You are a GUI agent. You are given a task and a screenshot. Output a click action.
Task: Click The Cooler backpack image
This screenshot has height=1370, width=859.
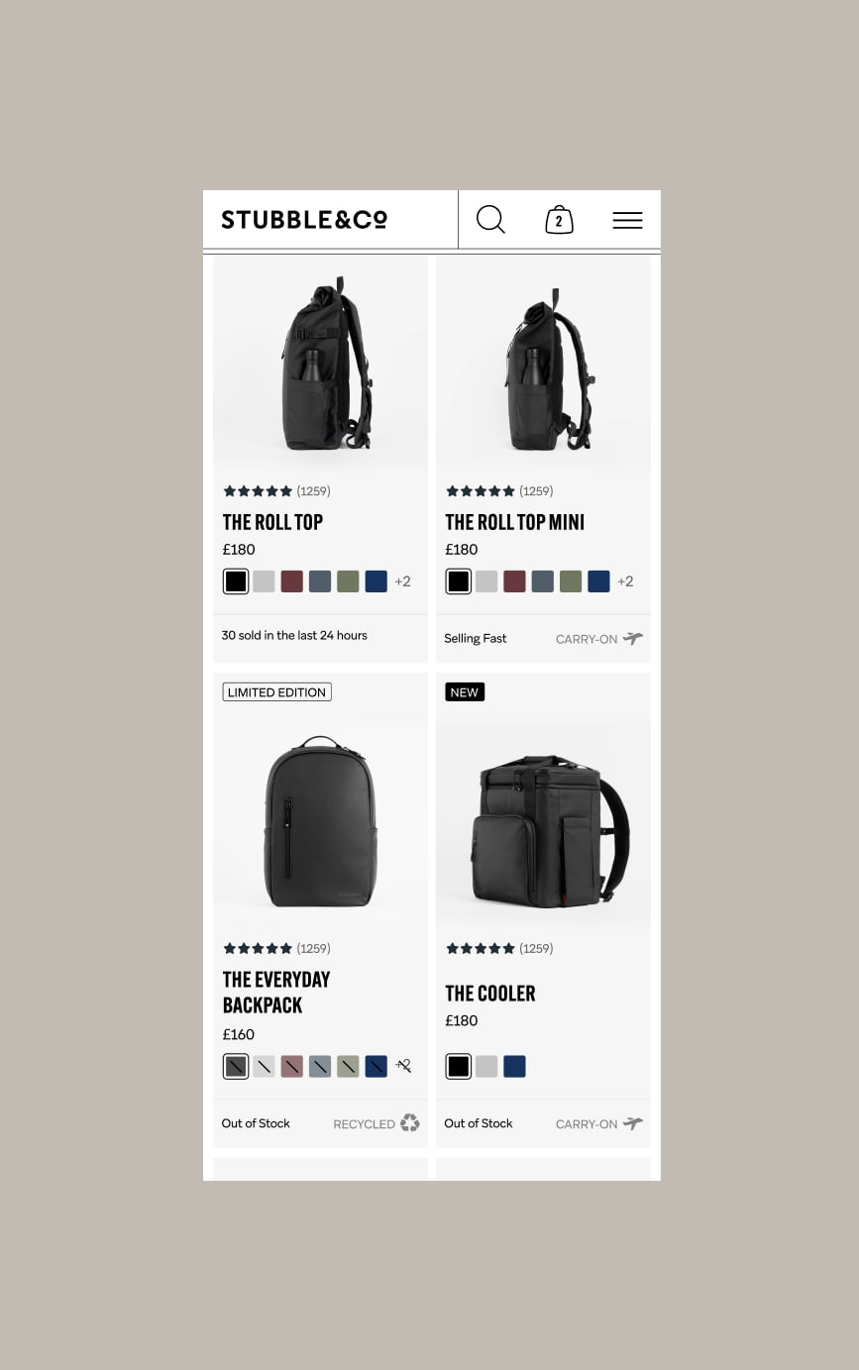click(544, 830)
